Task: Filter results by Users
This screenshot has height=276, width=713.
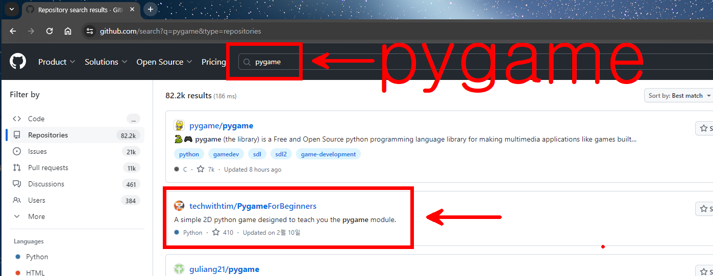Action: pyautogui.click(x=75, y=200)
